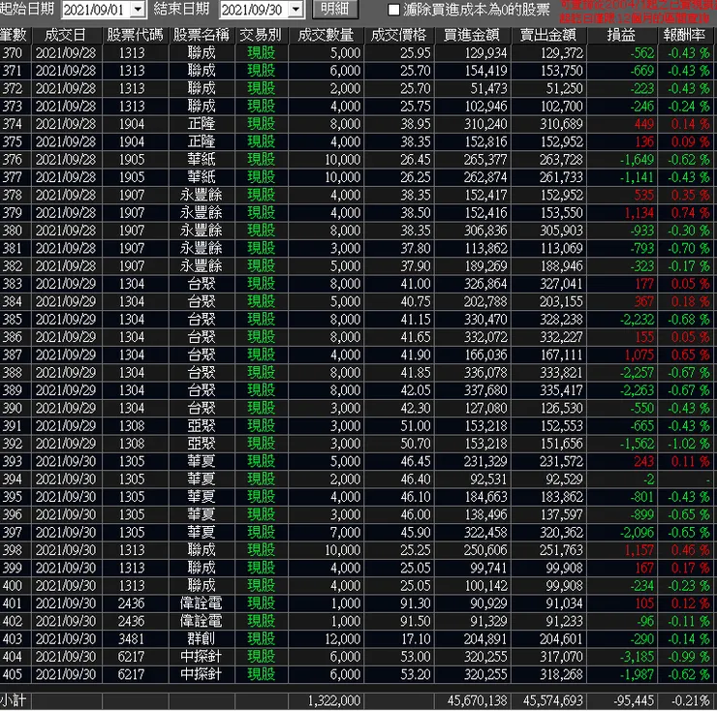Sort by the 股票代碼 column header
This screenshot has width=717, height=711.
[135, 35]
